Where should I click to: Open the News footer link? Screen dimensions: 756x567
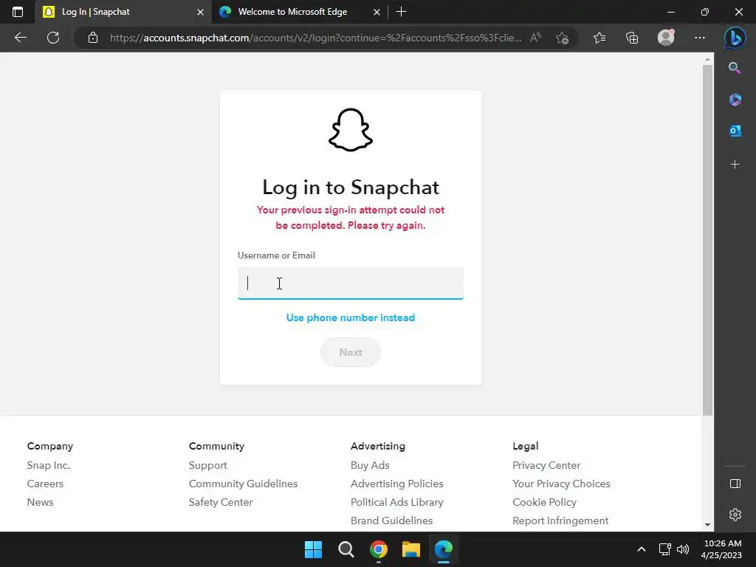click(41, 502)
